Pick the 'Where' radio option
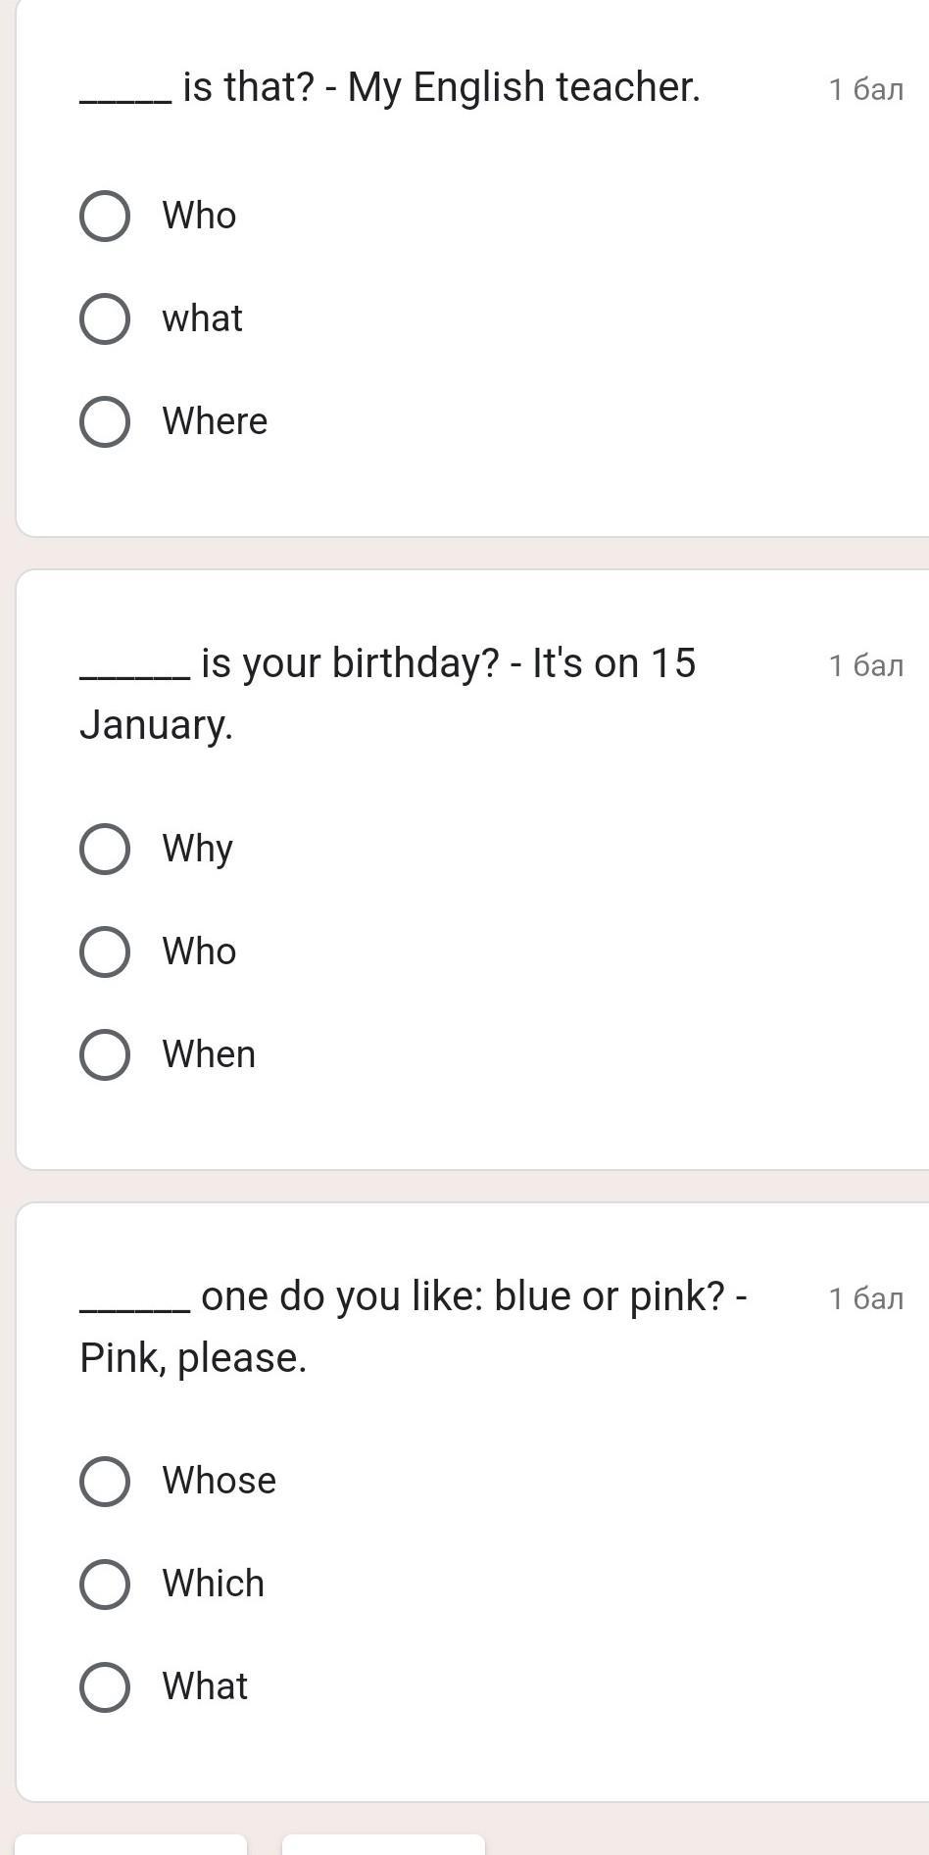This screenshot has height=1855, width=929. click(x=105, y=421)
